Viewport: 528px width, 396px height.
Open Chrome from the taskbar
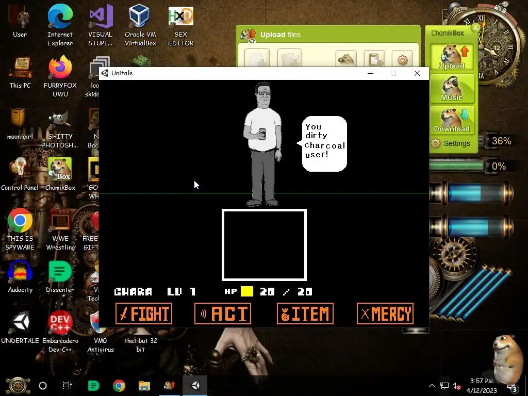point(119,386)
